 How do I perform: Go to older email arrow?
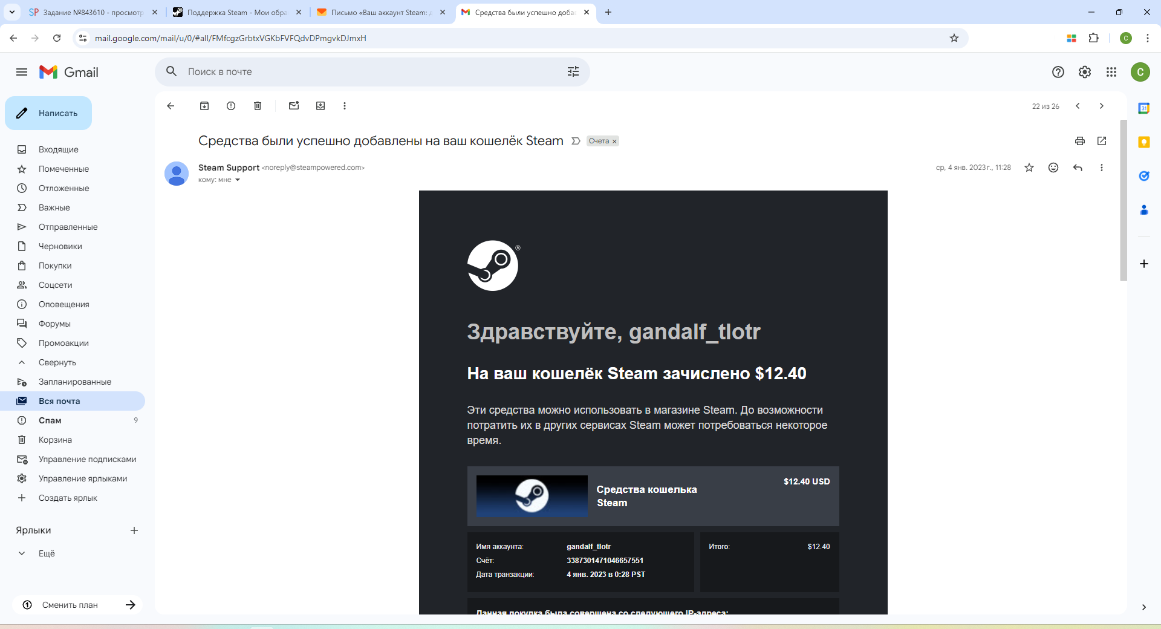click(x=1102, y=106)
